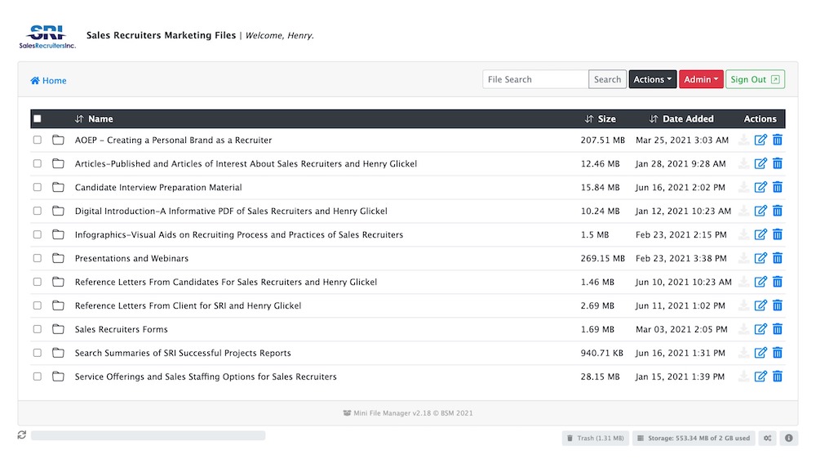
Task: Go to Home breadcrumb
Action: [48, 80]
